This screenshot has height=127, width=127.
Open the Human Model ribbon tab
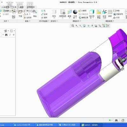point(5,7)
